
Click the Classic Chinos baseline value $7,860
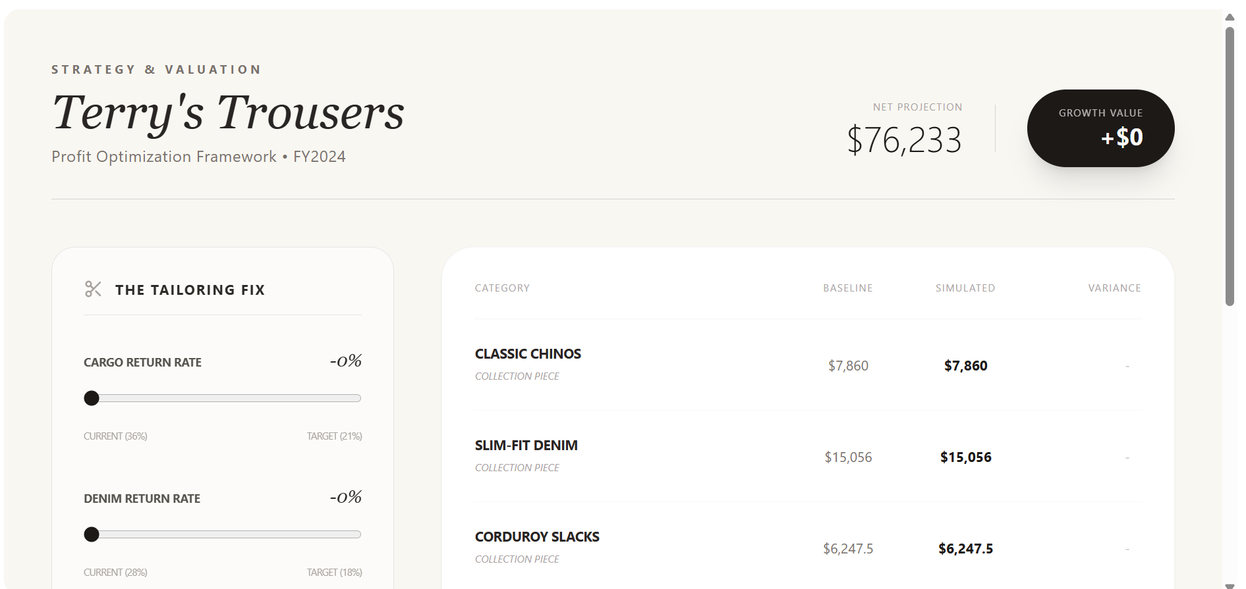(x=848, y=366)
